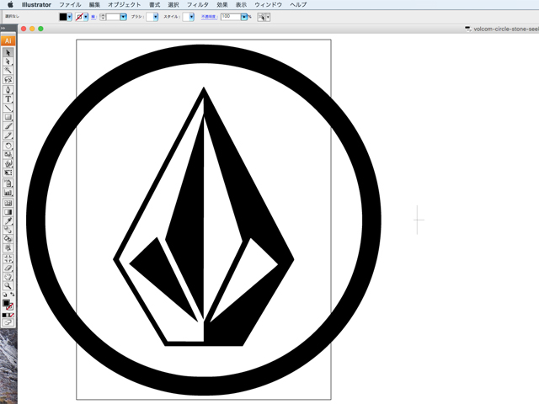
Task: Select the Eraser tool
Action: (x=8, y=268)
